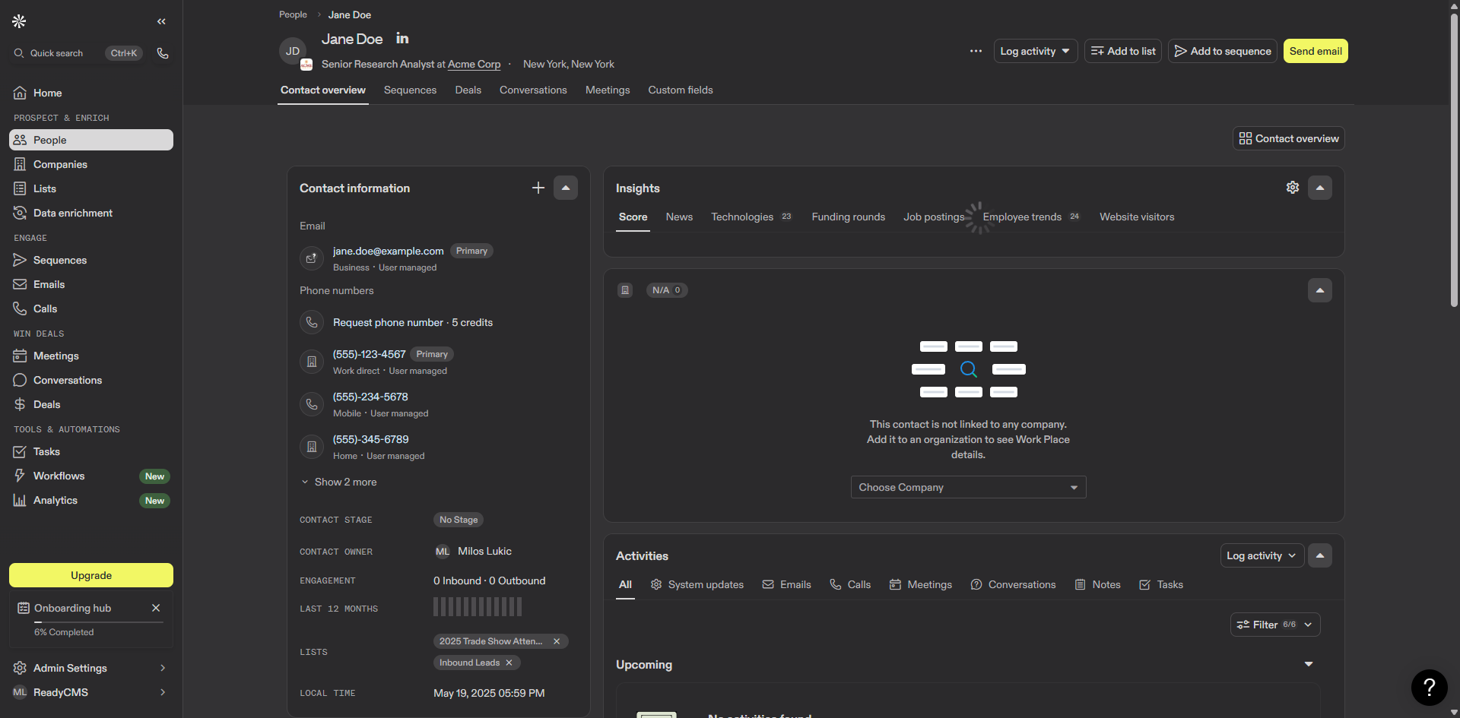Open Analytics in the sidebar
The height and width of the screenshot is (718, 1460).
pos(91,500)
